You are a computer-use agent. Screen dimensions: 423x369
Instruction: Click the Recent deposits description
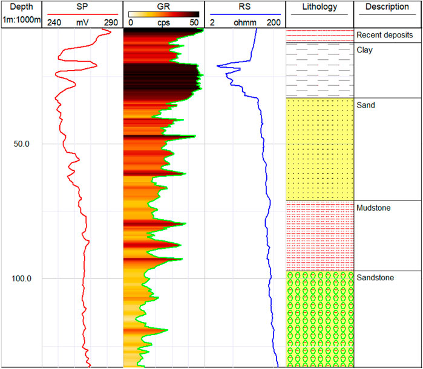(385, 35)
